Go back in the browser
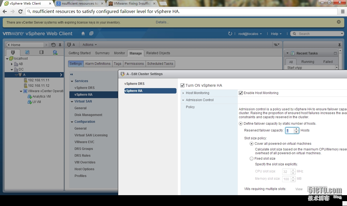This screenshot has width=347, height=206. click(x=5, y=11)
